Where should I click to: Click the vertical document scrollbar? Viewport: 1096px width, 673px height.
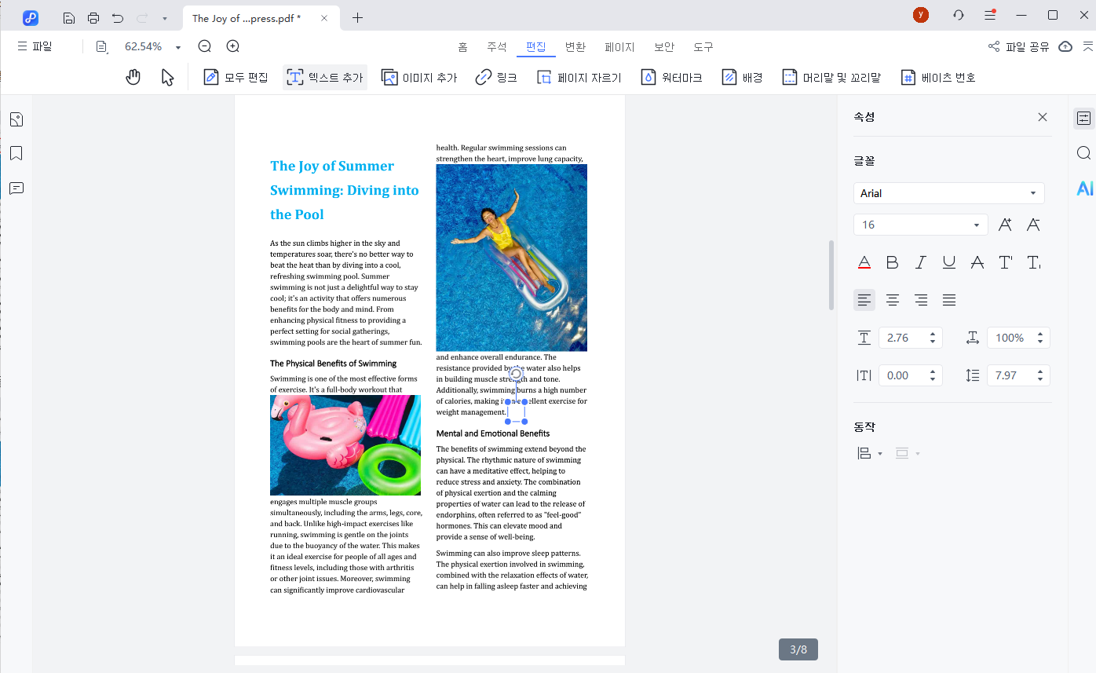click(832, 275)
